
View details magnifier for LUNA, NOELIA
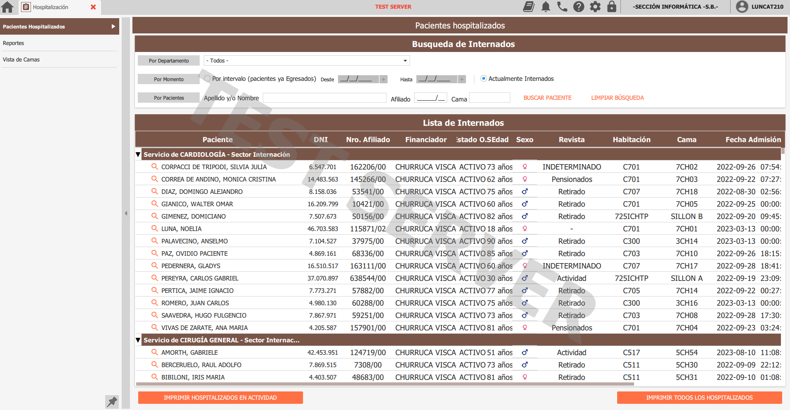point(155,228)
